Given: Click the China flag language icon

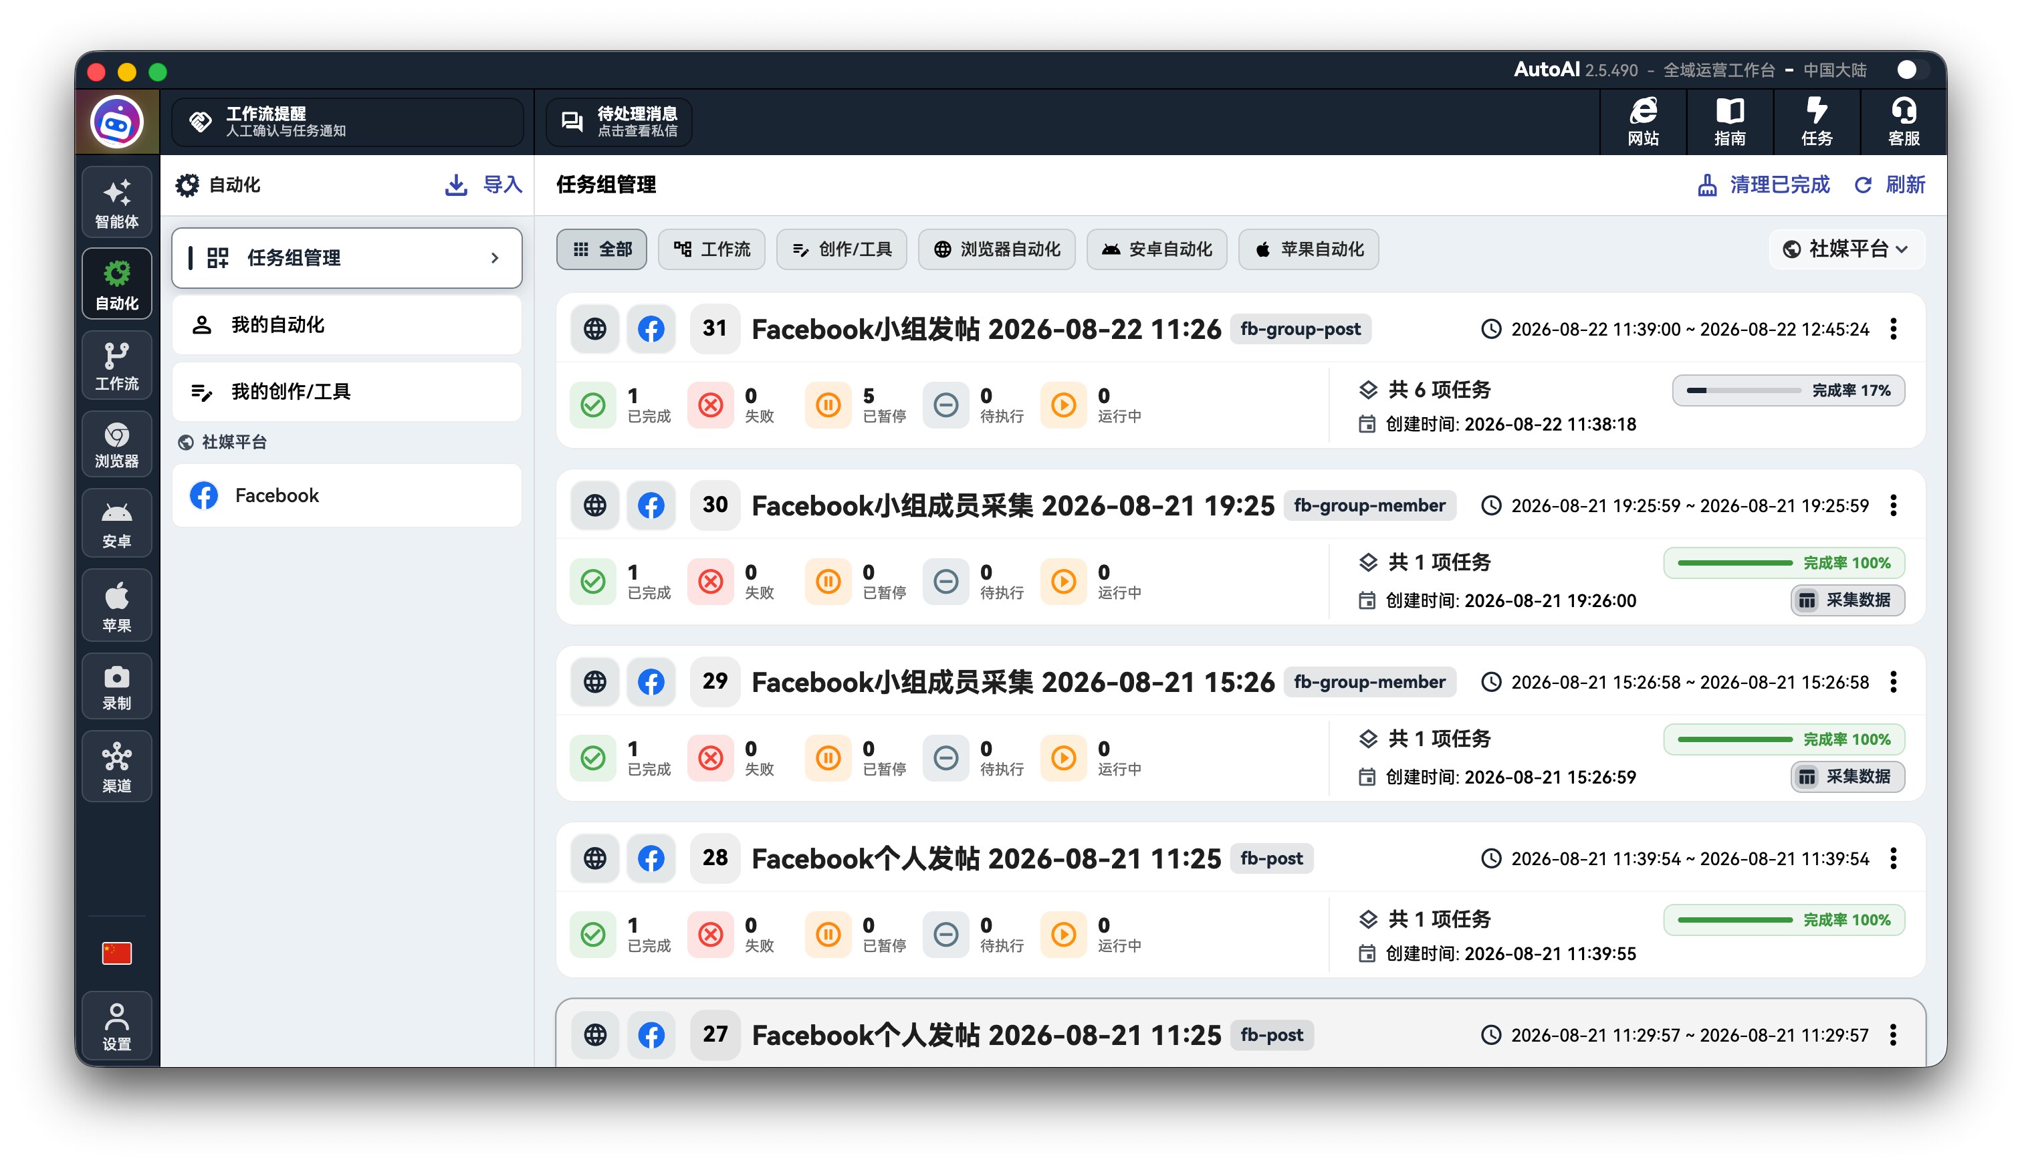Looking at the screenshot, I should (x=117, y=953).
